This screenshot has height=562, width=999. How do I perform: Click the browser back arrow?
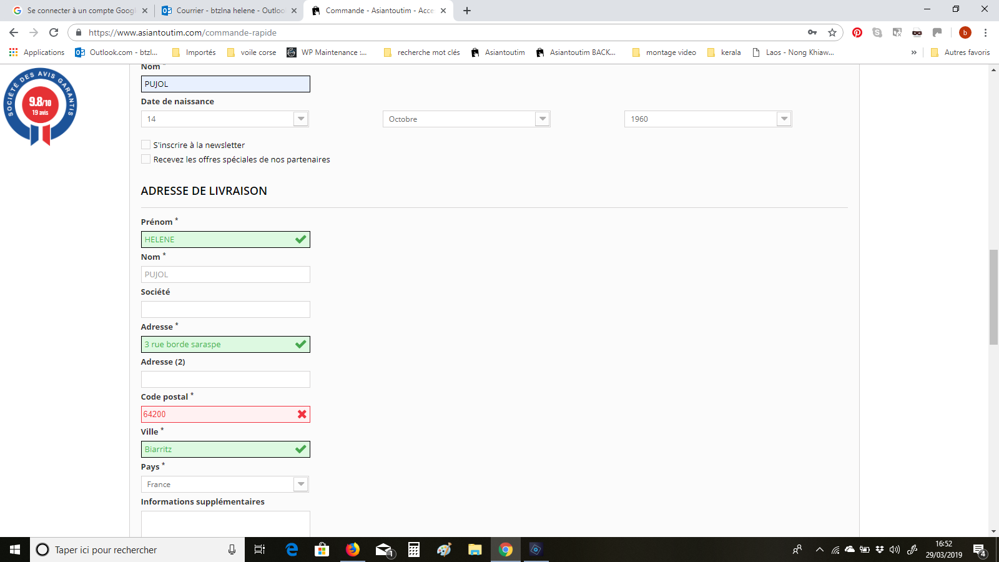pyautogui.click(x=14, y=32)
